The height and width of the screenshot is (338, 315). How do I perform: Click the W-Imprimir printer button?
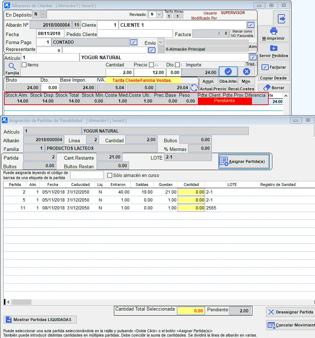(x=273, y=34)
